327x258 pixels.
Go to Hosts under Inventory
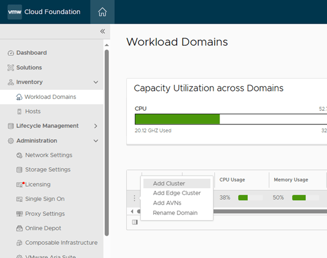click(32, 111)
